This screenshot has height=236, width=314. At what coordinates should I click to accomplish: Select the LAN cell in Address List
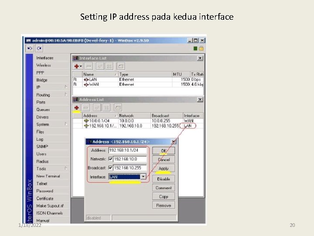(188, 126)
